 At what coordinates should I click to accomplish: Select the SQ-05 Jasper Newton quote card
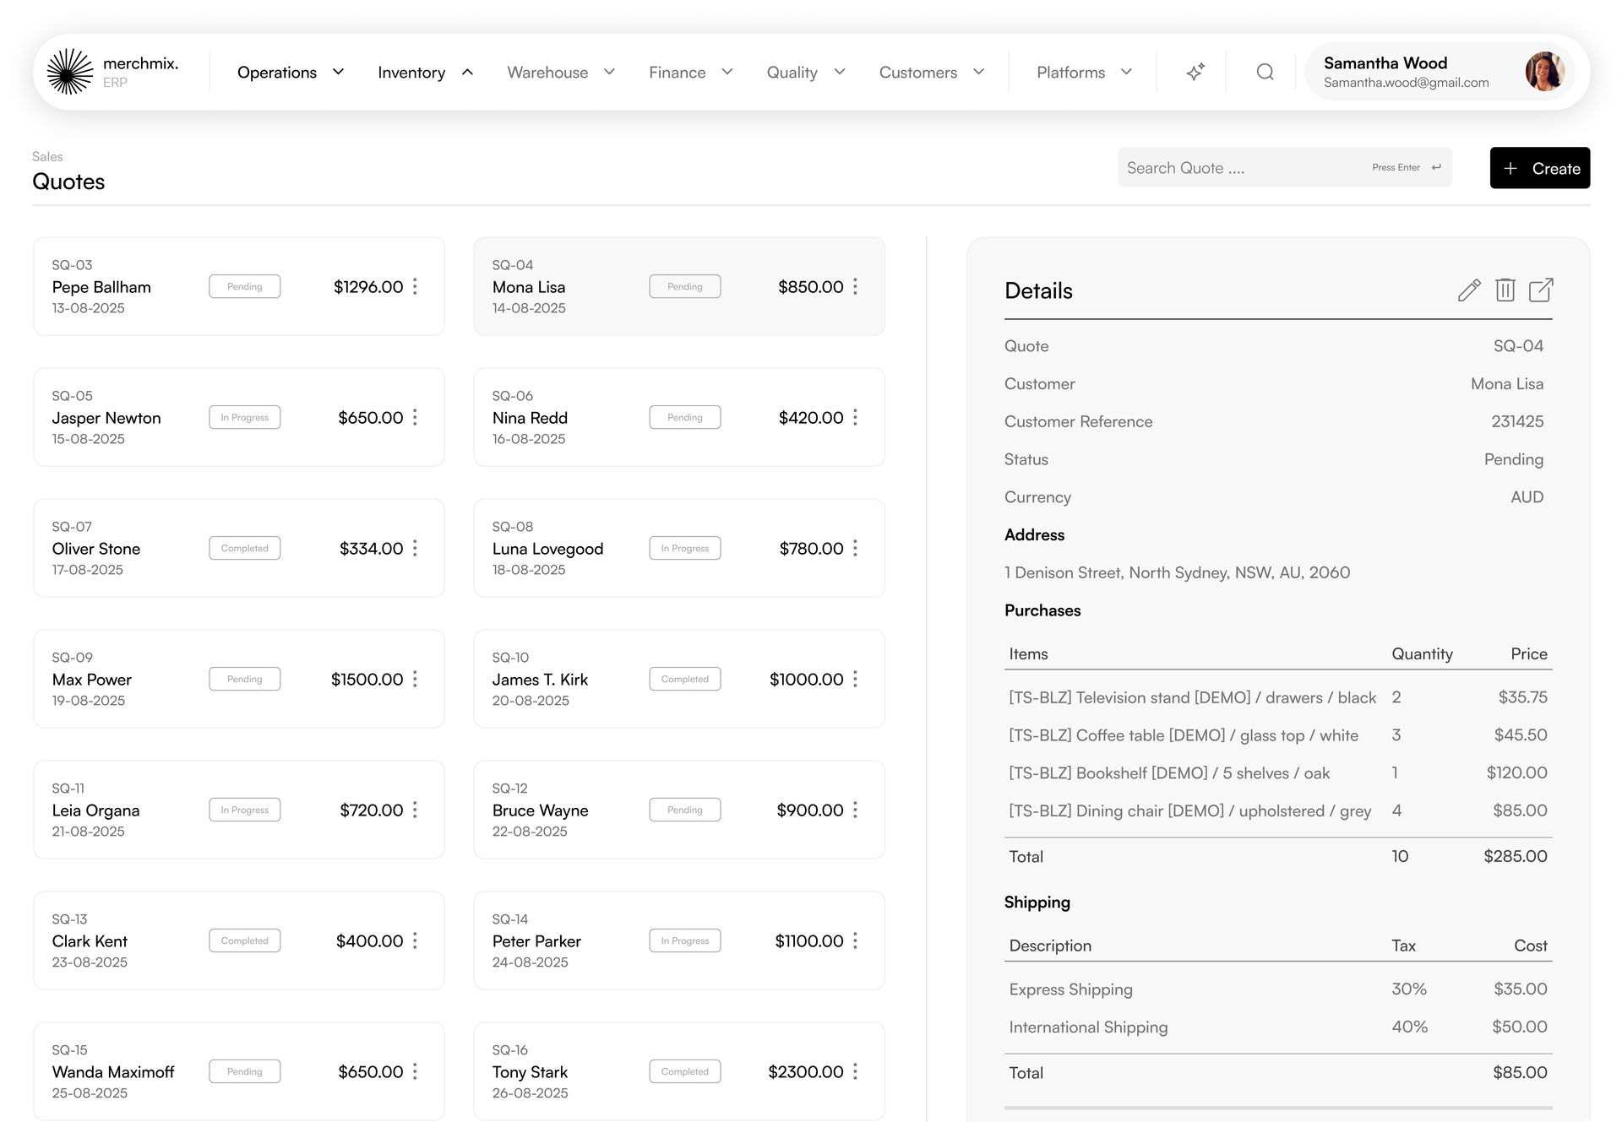(239, 417)
